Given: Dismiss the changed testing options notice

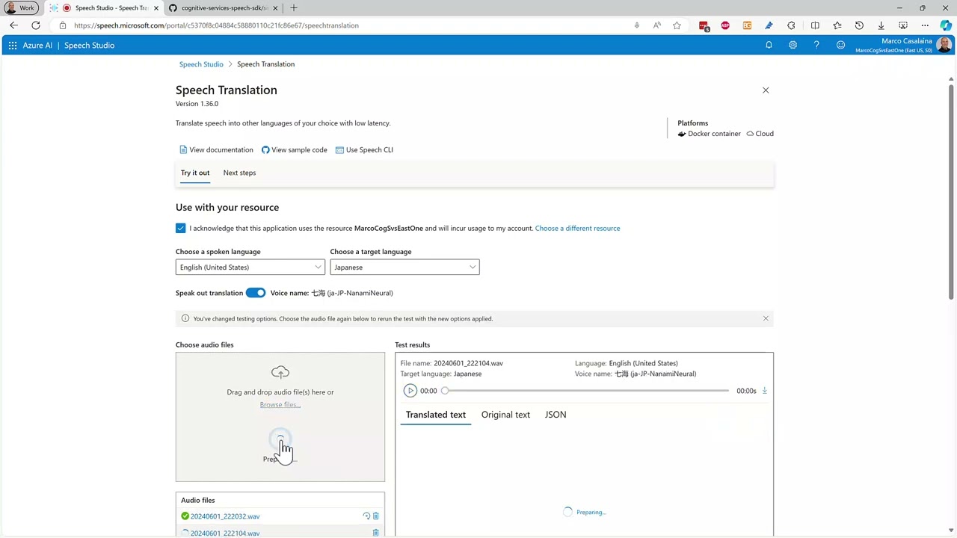Looking at the screenshot, I should coord(766,318).
